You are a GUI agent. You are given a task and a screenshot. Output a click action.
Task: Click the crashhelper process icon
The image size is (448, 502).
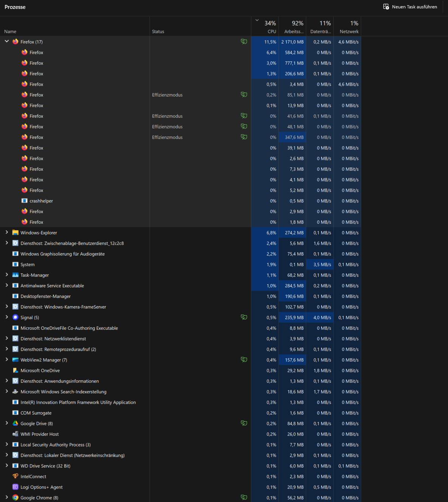[x=25, y=201]
